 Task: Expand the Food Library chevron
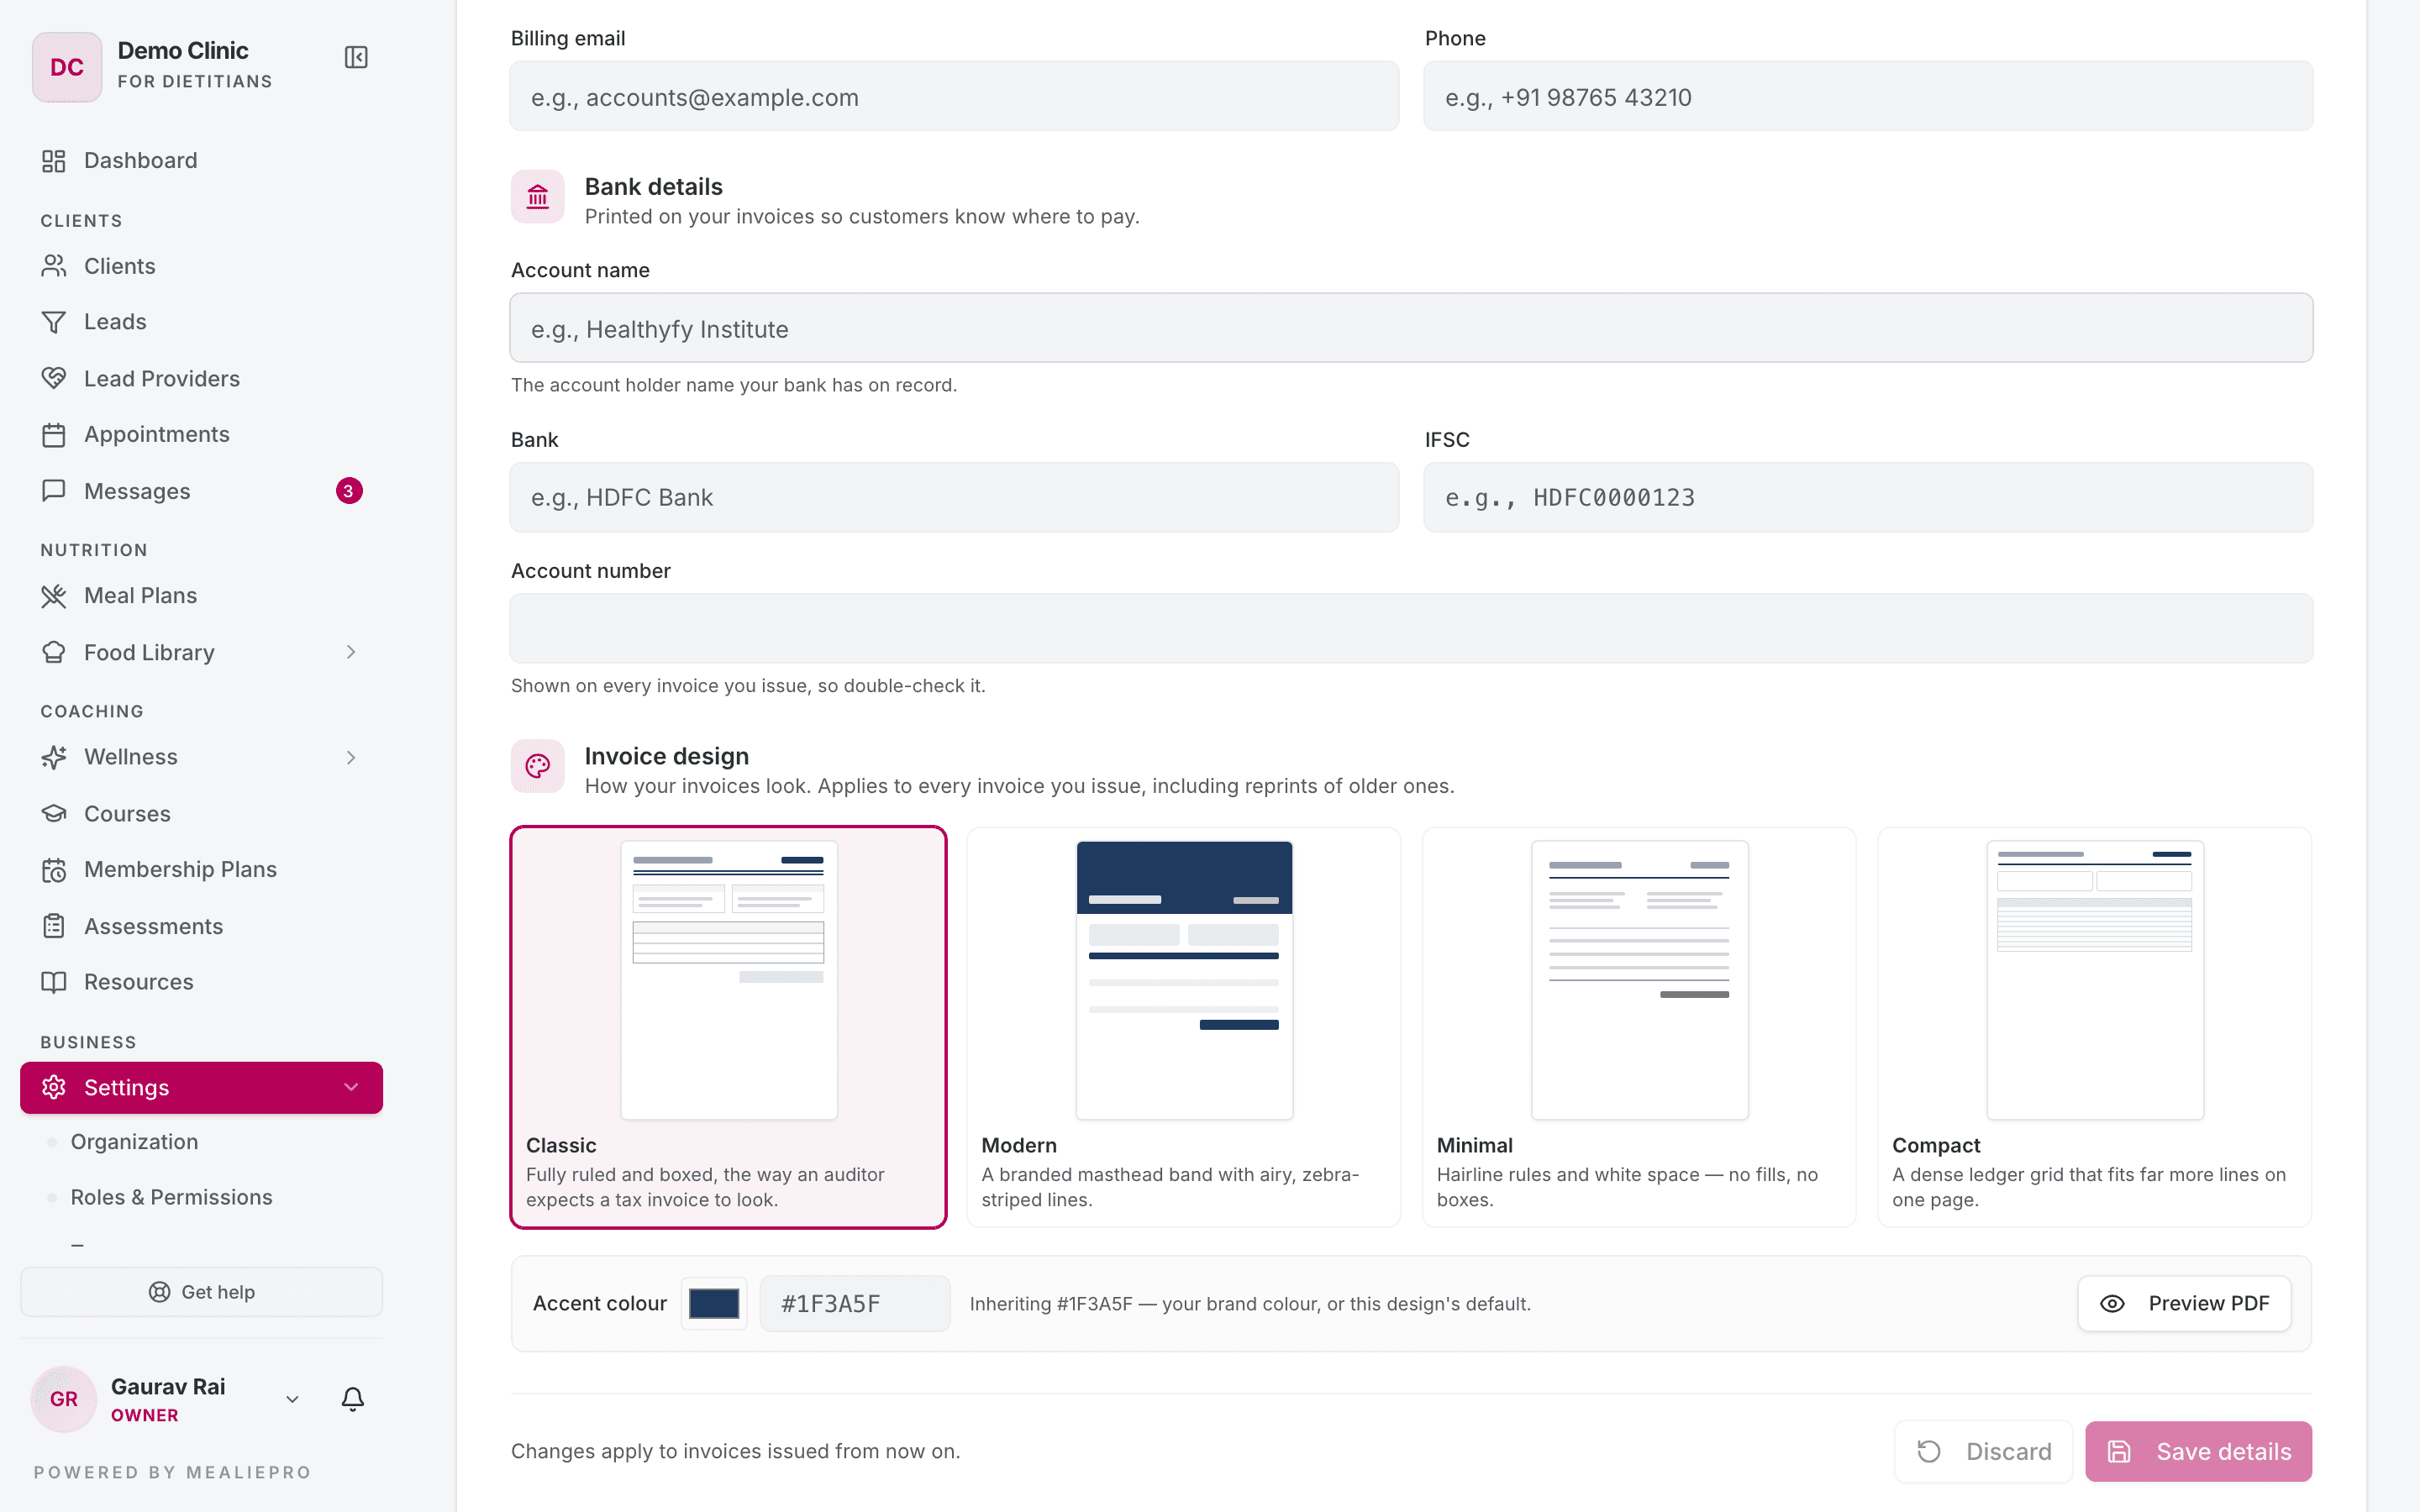[x=351, y=652]
